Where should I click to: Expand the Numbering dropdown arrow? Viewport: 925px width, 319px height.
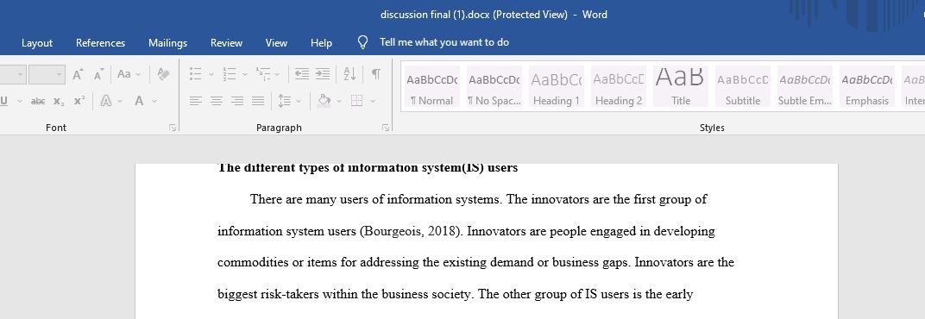coord(244,74)
